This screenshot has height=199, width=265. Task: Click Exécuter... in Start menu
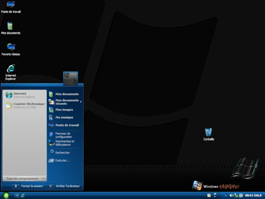coord(65,160)
